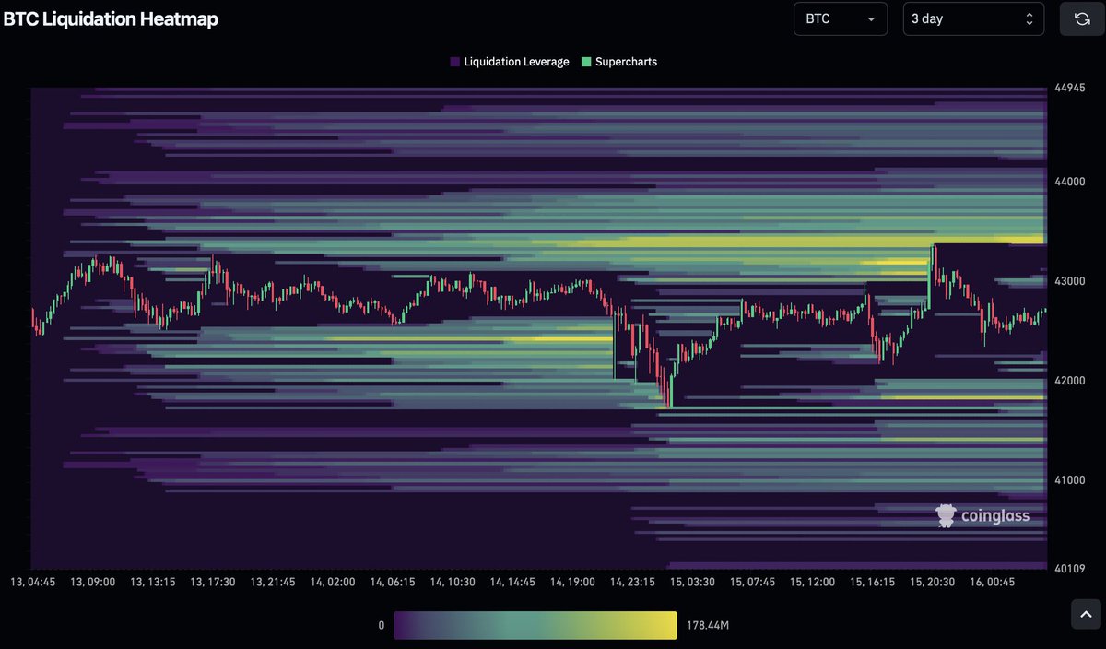
Task: Click the 15, 07:45 time axis label
Action: 751,583
